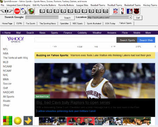The width and height of the screenshot is (158, 127).
Task: Open the Basketball Teams menu
Action: pyautogui.click(x=132, y=5)
